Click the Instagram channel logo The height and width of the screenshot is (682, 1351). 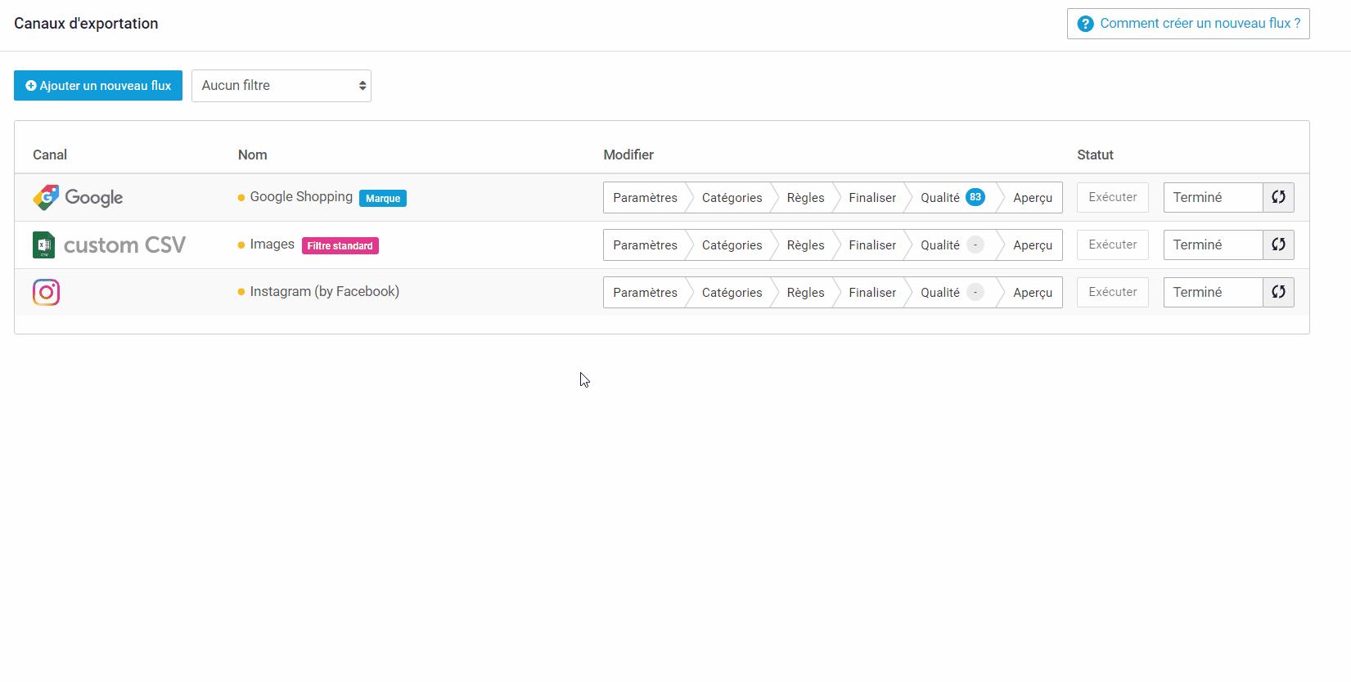pos(46,292)
